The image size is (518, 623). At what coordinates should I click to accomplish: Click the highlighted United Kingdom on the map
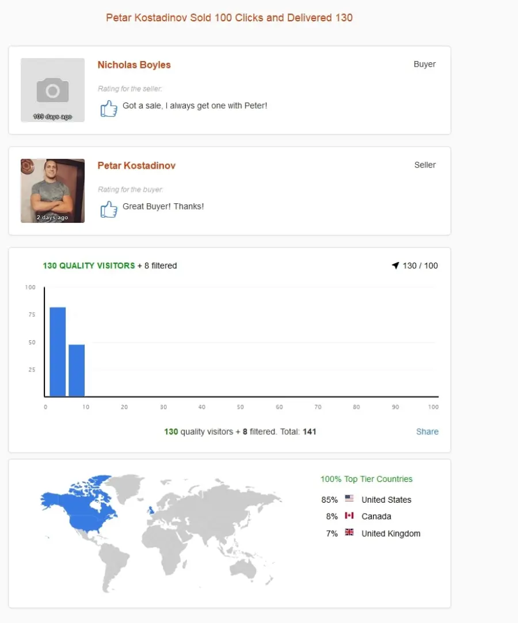[x=151, y=510]
